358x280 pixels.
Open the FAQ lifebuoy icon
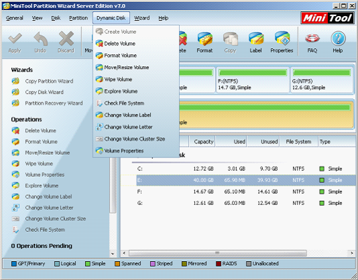click(x=312, y=38)
